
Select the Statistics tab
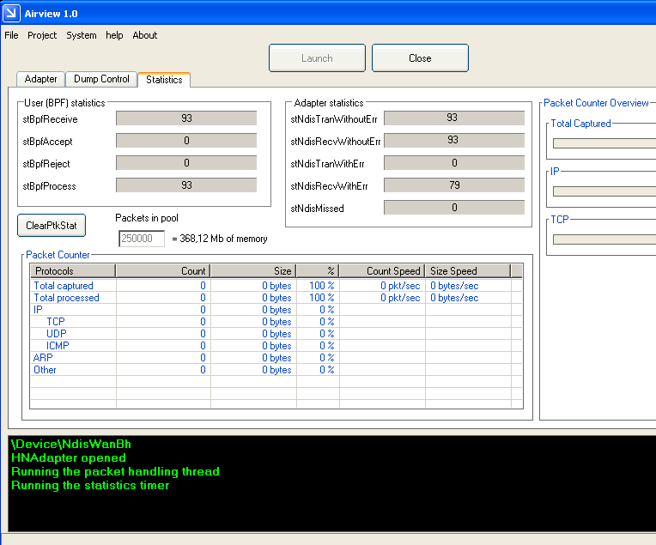pyautogui.click(x=164, y=80)
